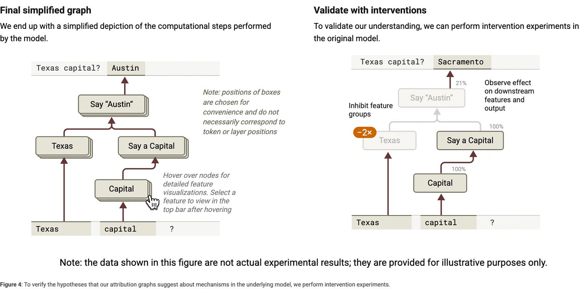Click the Final simplified graph heading
This screenshot has width=585, height=289.
tap(46, 10)
